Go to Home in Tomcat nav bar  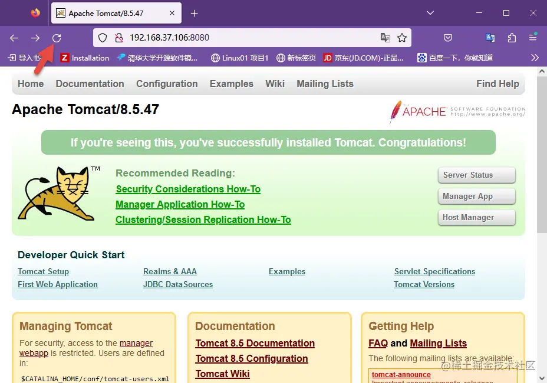[31, 84]
